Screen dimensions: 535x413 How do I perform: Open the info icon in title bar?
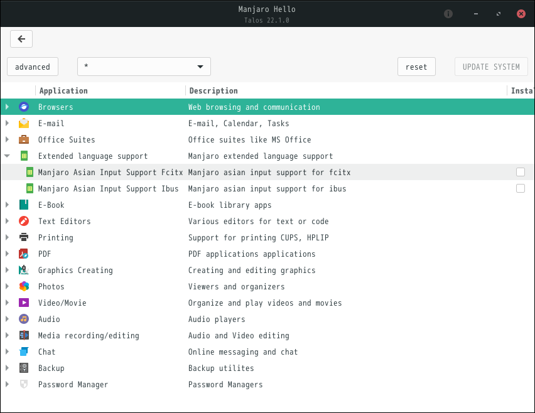pos(448,14)
